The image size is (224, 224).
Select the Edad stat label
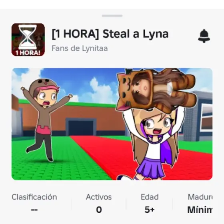click(150, 197)
